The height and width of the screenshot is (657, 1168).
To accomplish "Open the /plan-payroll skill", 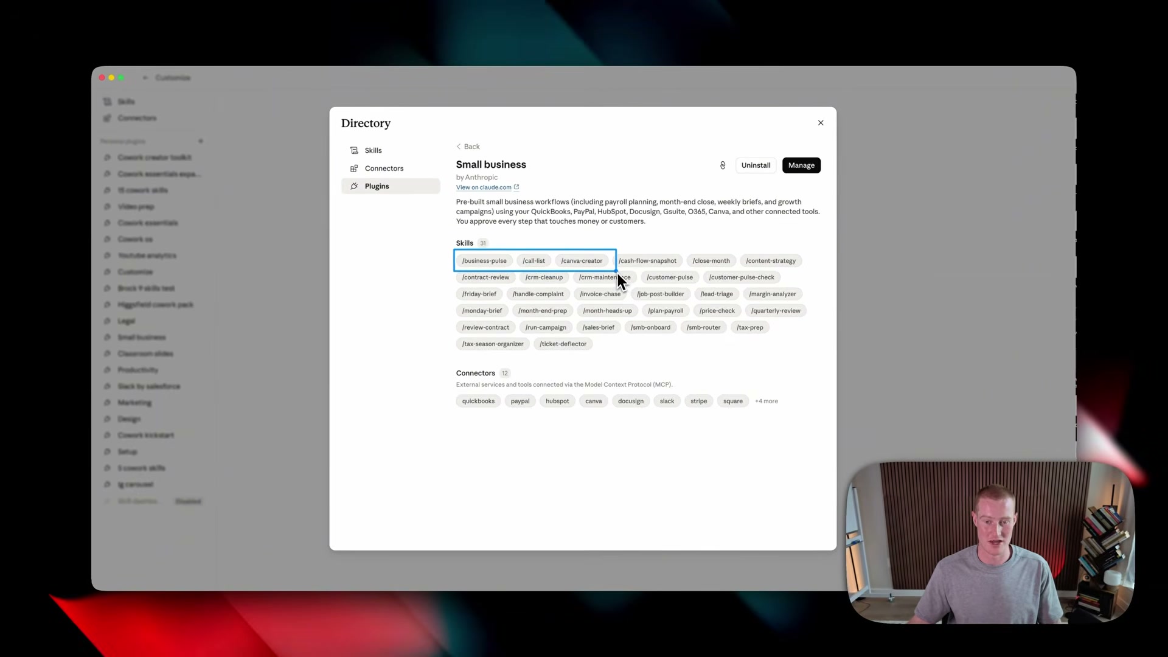I will point(666,311).
